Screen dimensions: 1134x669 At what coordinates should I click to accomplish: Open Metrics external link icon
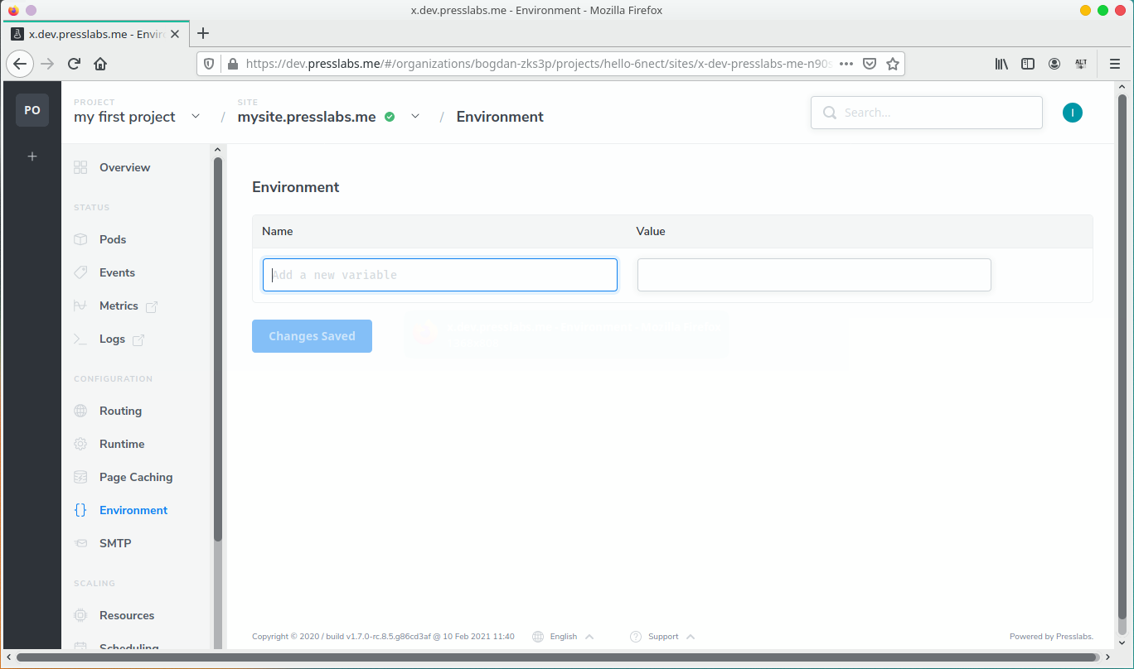point(152,306)
